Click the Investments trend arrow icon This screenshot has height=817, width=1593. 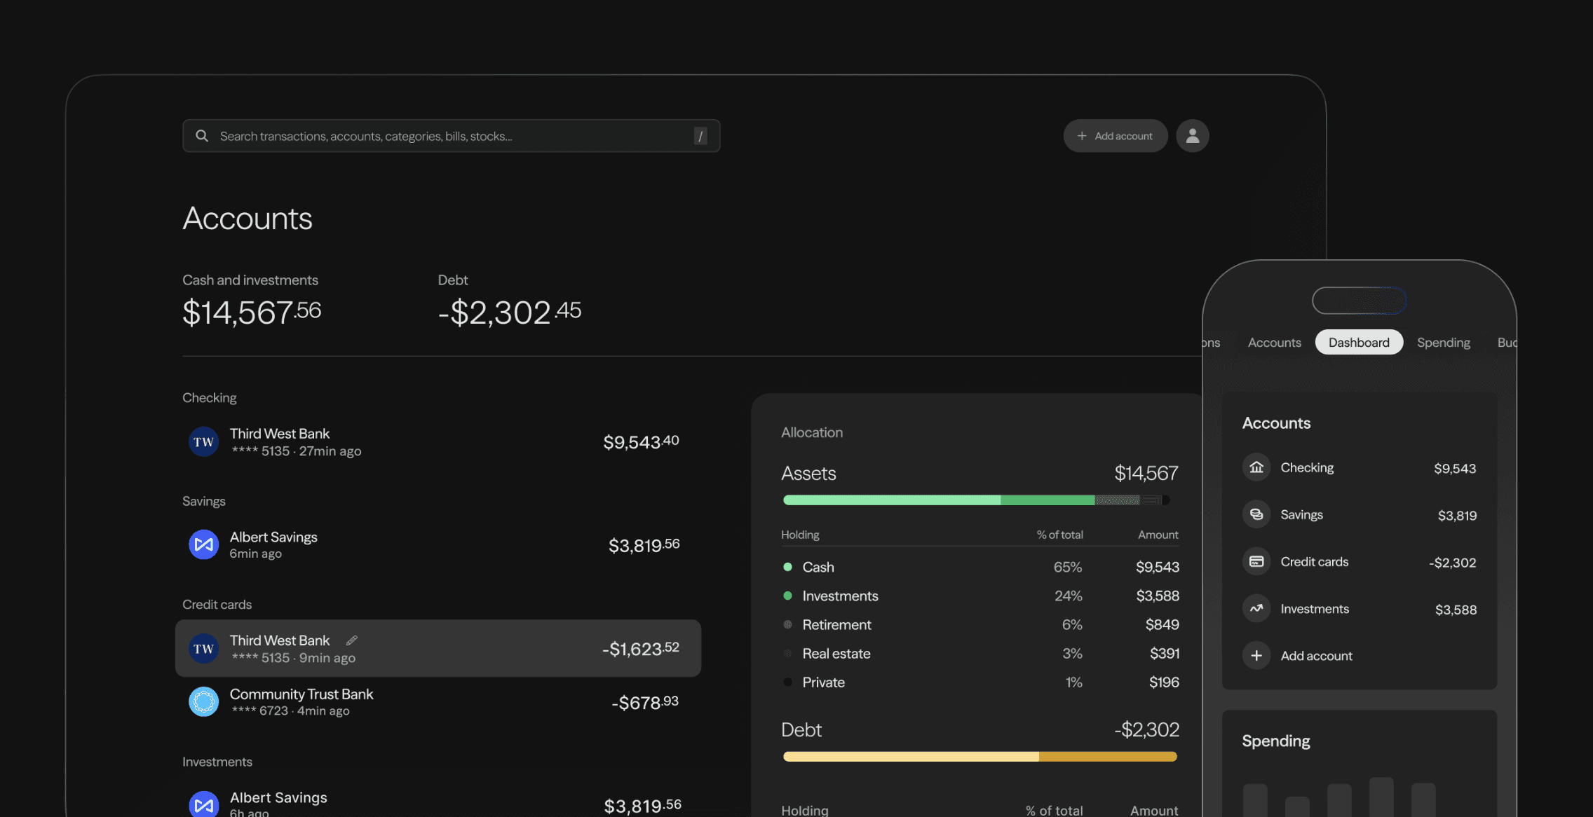click(1256, 609)
